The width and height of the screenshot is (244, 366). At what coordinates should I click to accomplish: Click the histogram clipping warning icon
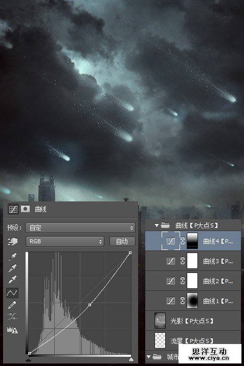tap(12, 330)
